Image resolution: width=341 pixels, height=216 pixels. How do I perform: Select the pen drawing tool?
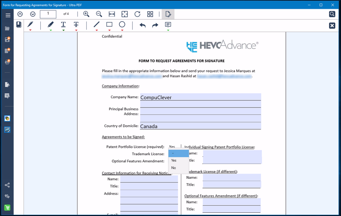click(x=30, y=24)
